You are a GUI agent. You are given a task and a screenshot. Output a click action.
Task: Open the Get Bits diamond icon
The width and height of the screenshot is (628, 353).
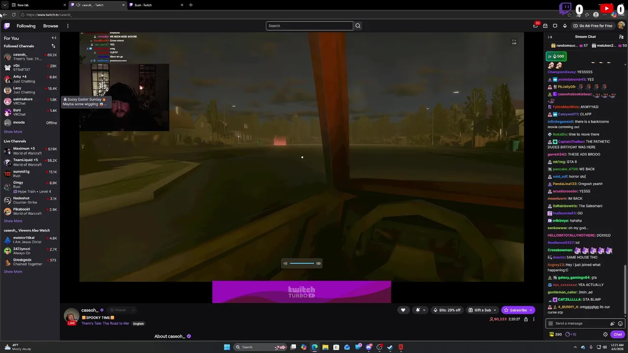(565, 25)
